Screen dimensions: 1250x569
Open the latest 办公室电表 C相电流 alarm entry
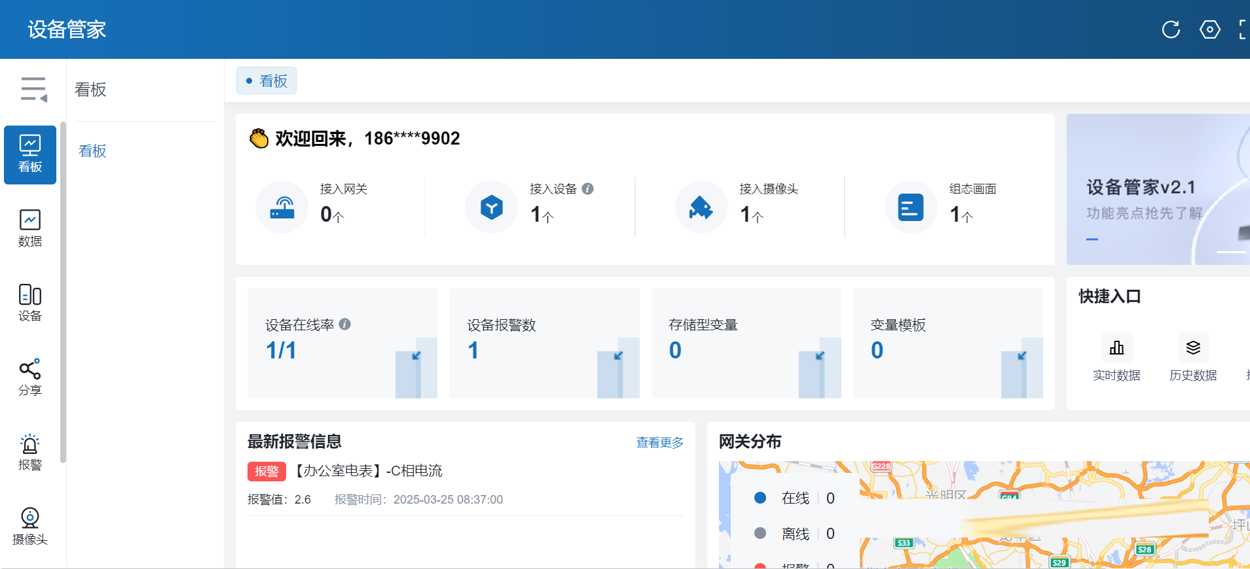pyautogui.click(x=367, y=471)
